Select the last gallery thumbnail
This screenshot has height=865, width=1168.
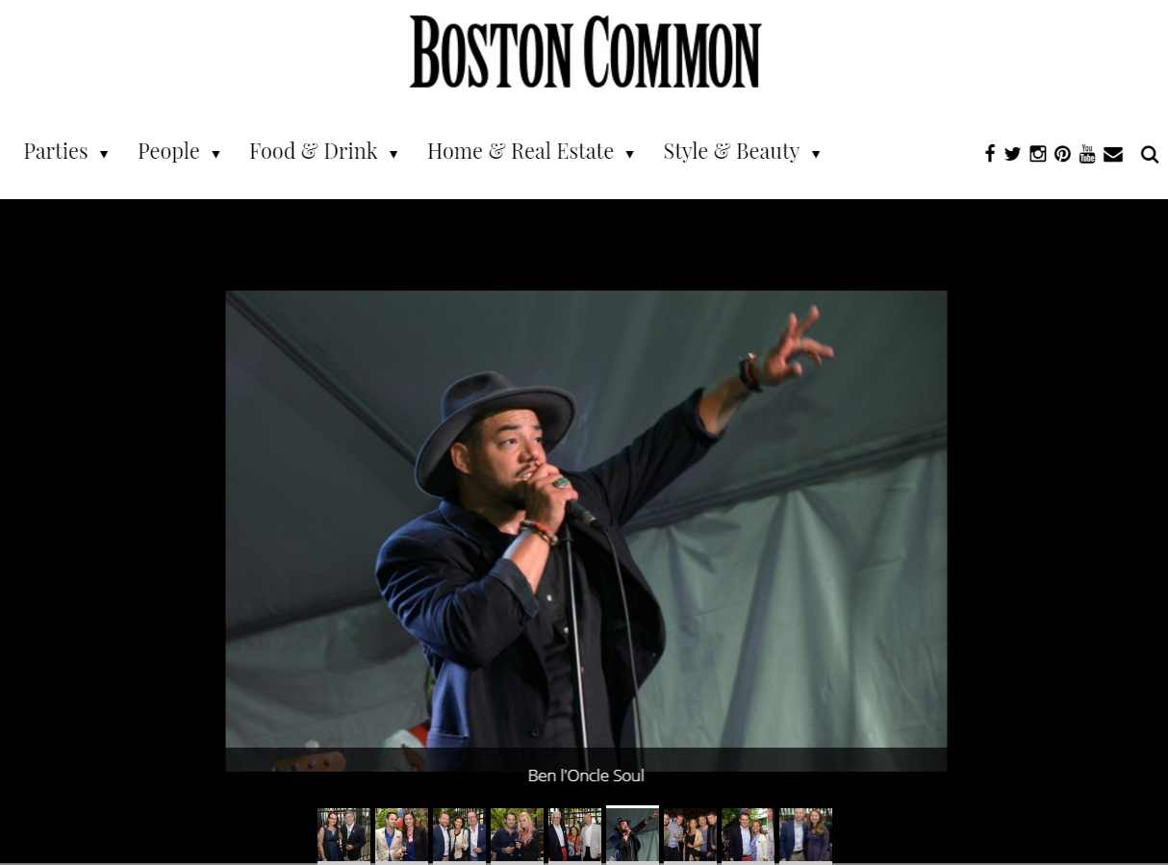[x=805, y=834]
